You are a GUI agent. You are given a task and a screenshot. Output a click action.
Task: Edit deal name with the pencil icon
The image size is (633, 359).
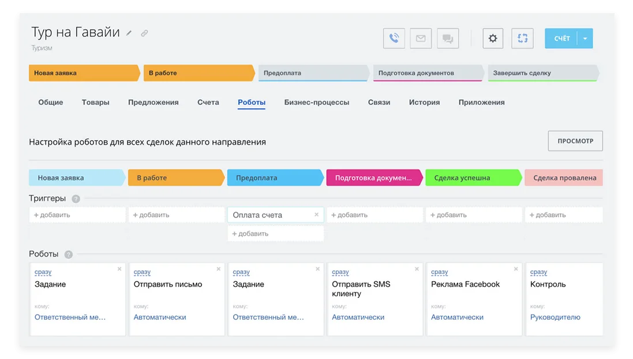click(x=128, y=33)
